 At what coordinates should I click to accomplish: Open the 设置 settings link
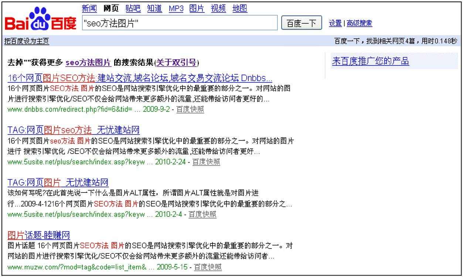[x=336, y=23]
